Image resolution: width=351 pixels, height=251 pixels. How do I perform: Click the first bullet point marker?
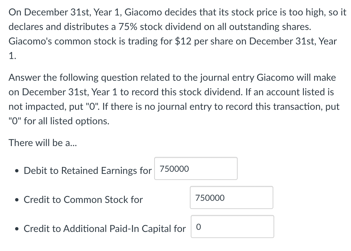[17, 171]
